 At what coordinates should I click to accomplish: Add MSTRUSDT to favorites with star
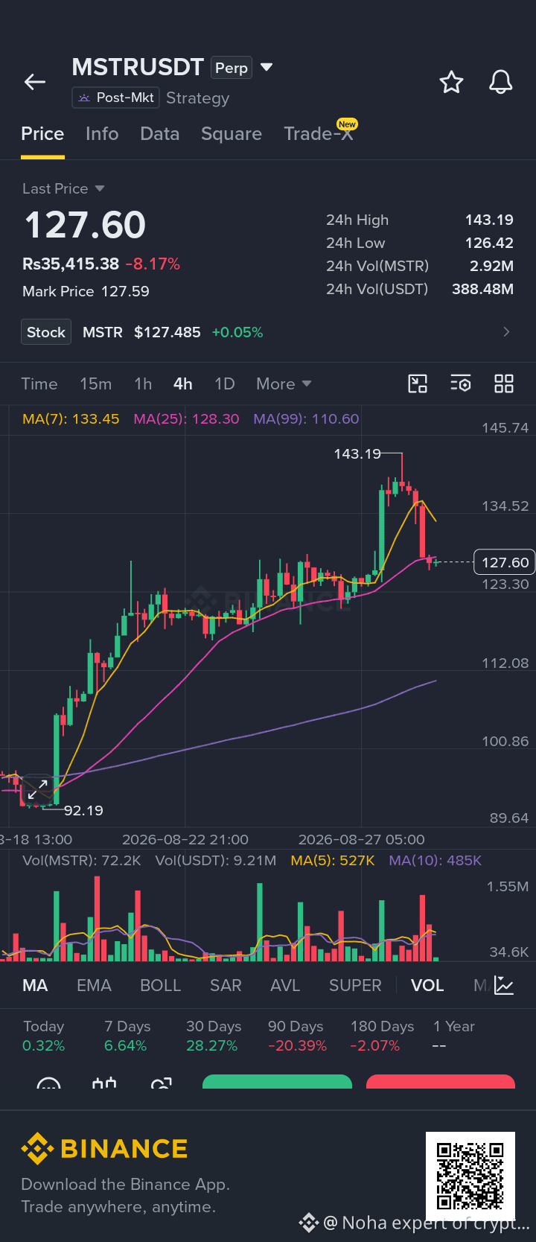(451, 82)
